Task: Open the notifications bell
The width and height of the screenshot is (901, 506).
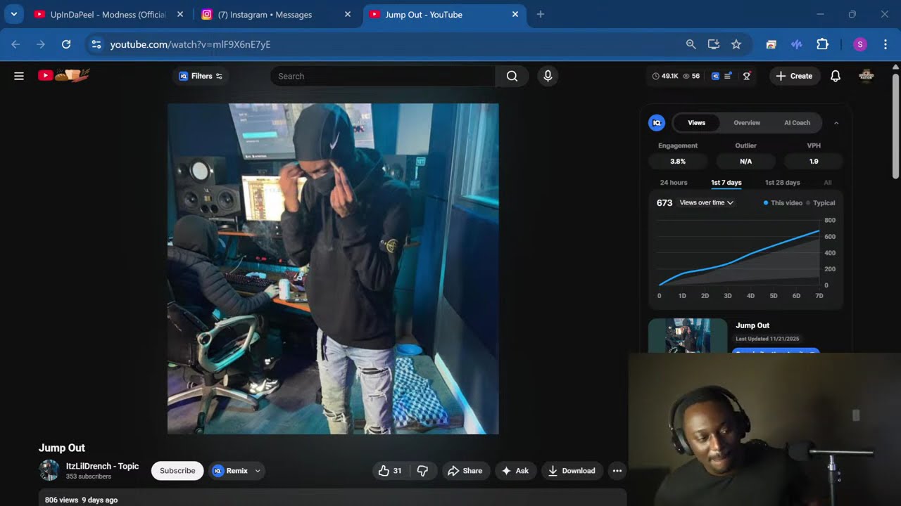Action: (835, 76)
